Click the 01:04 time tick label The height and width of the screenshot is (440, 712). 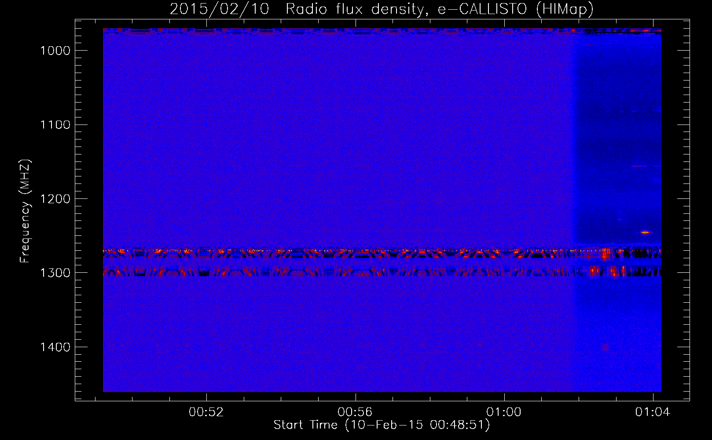pos(653,412)
